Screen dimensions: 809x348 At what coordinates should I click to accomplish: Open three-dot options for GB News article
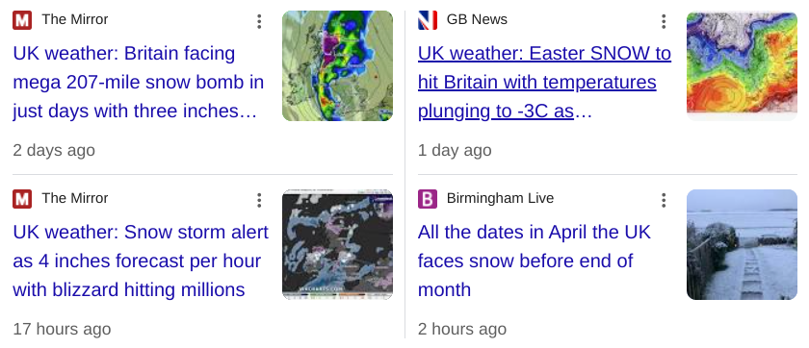[664, 21]
